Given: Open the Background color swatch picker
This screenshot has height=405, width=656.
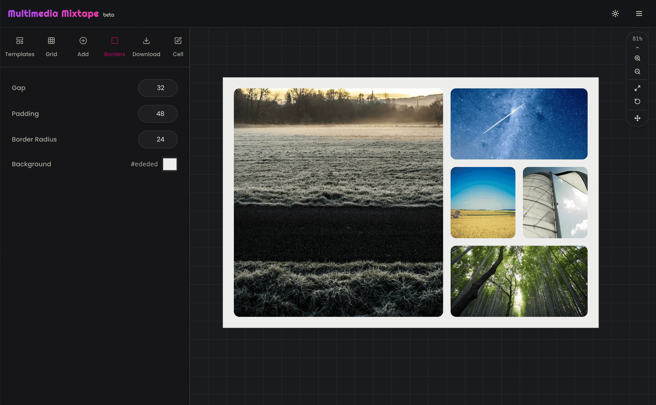Looking at the screenshot, I should tap(169, 164).
